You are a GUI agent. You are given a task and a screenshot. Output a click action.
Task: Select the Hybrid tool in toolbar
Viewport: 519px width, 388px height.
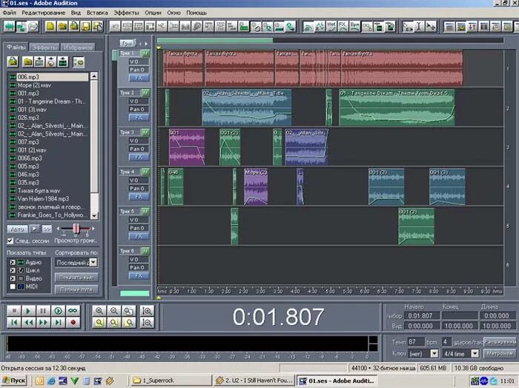408,27
